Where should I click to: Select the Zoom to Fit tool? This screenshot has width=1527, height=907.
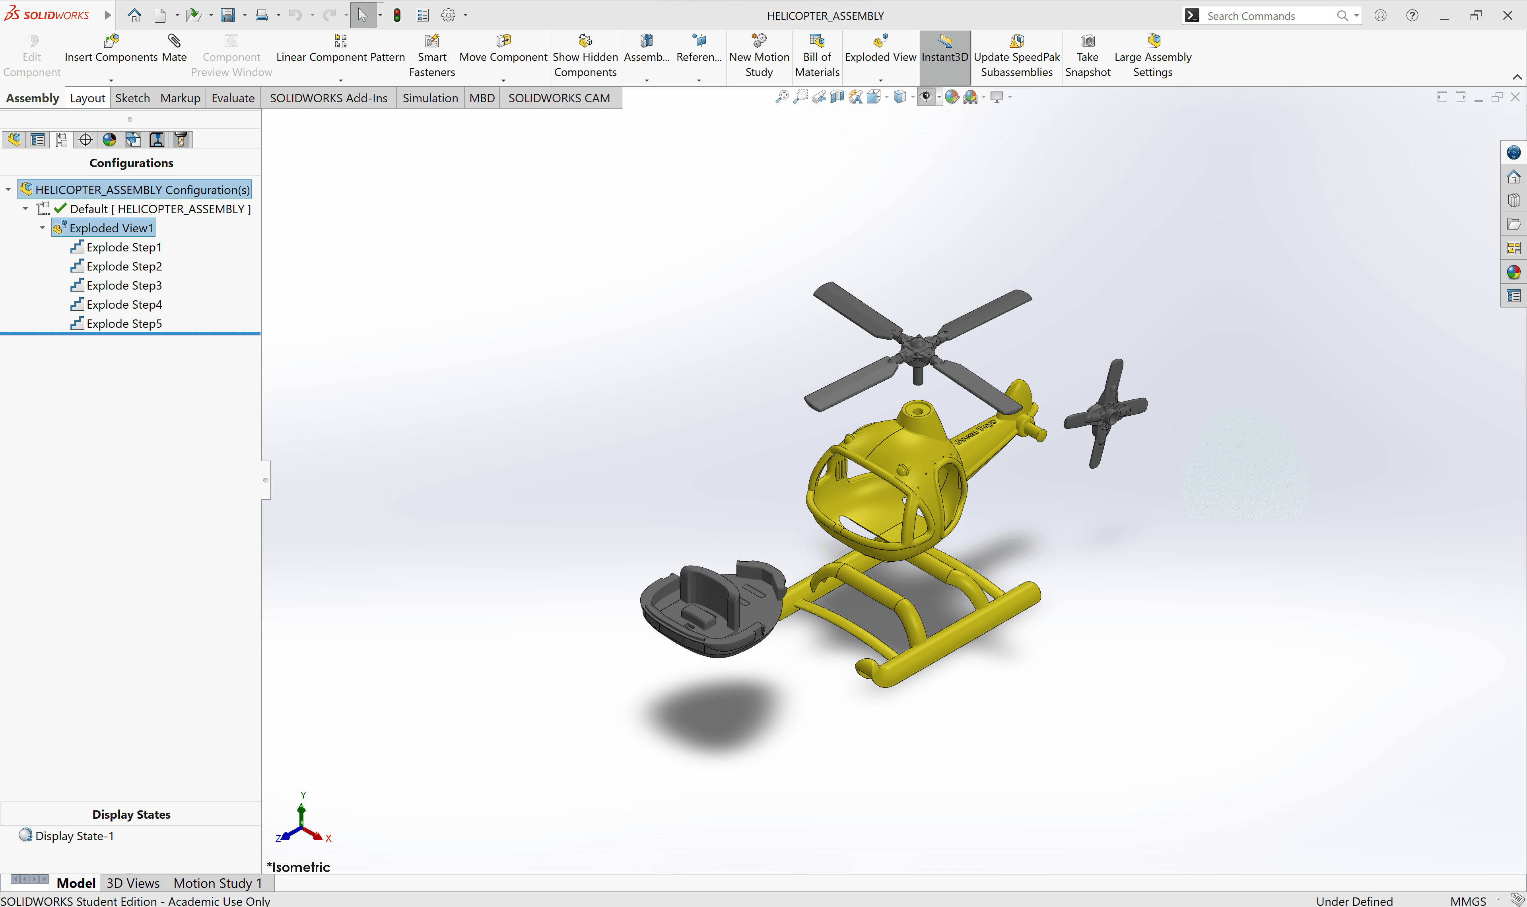tap(784, 97)
